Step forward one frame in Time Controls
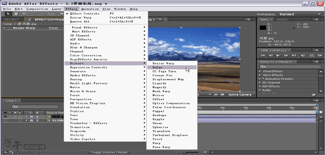Image resolution: width=325 pixels, height=155 pixels. [286, 56]
